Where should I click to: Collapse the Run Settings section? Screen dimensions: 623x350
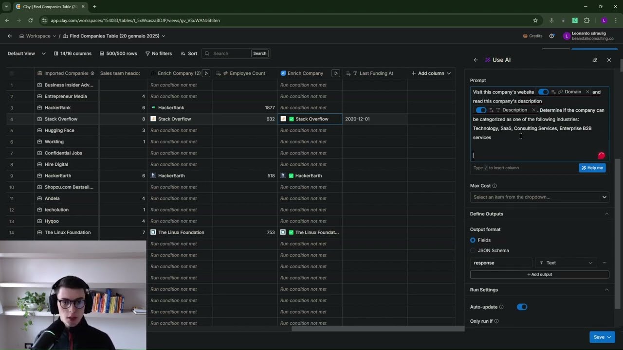tap(606, 290)
